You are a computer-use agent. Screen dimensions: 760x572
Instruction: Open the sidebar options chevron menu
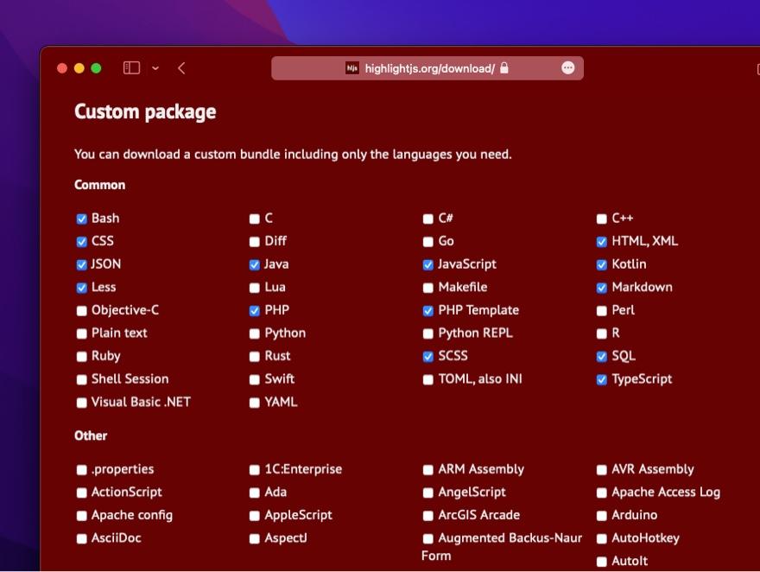pos(155,68)
